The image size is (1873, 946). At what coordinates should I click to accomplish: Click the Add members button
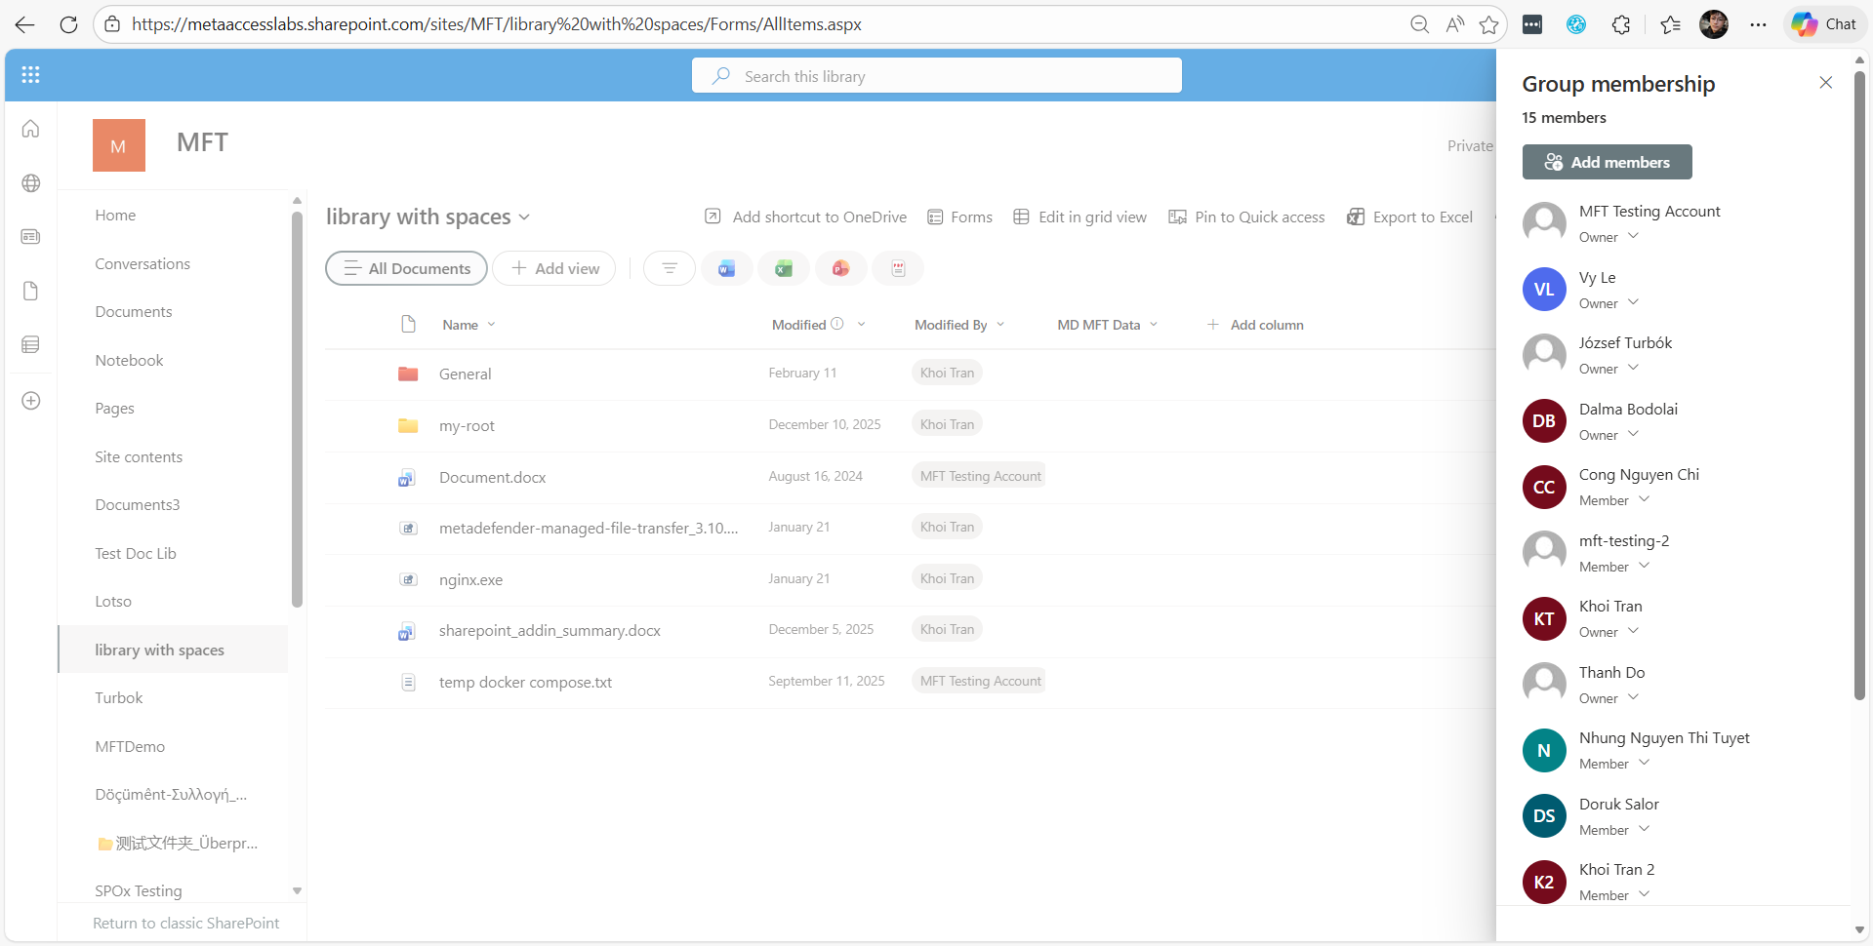1607,162
